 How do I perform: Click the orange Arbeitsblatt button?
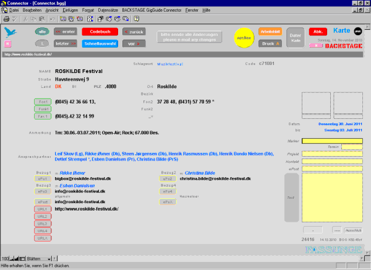click(270, 31)
